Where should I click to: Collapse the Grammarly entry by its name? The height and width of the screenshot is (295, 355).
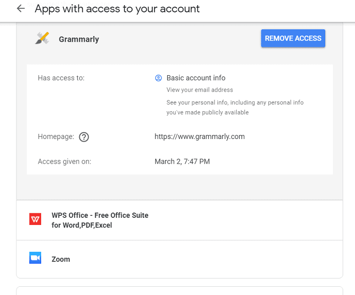(79, 39)
